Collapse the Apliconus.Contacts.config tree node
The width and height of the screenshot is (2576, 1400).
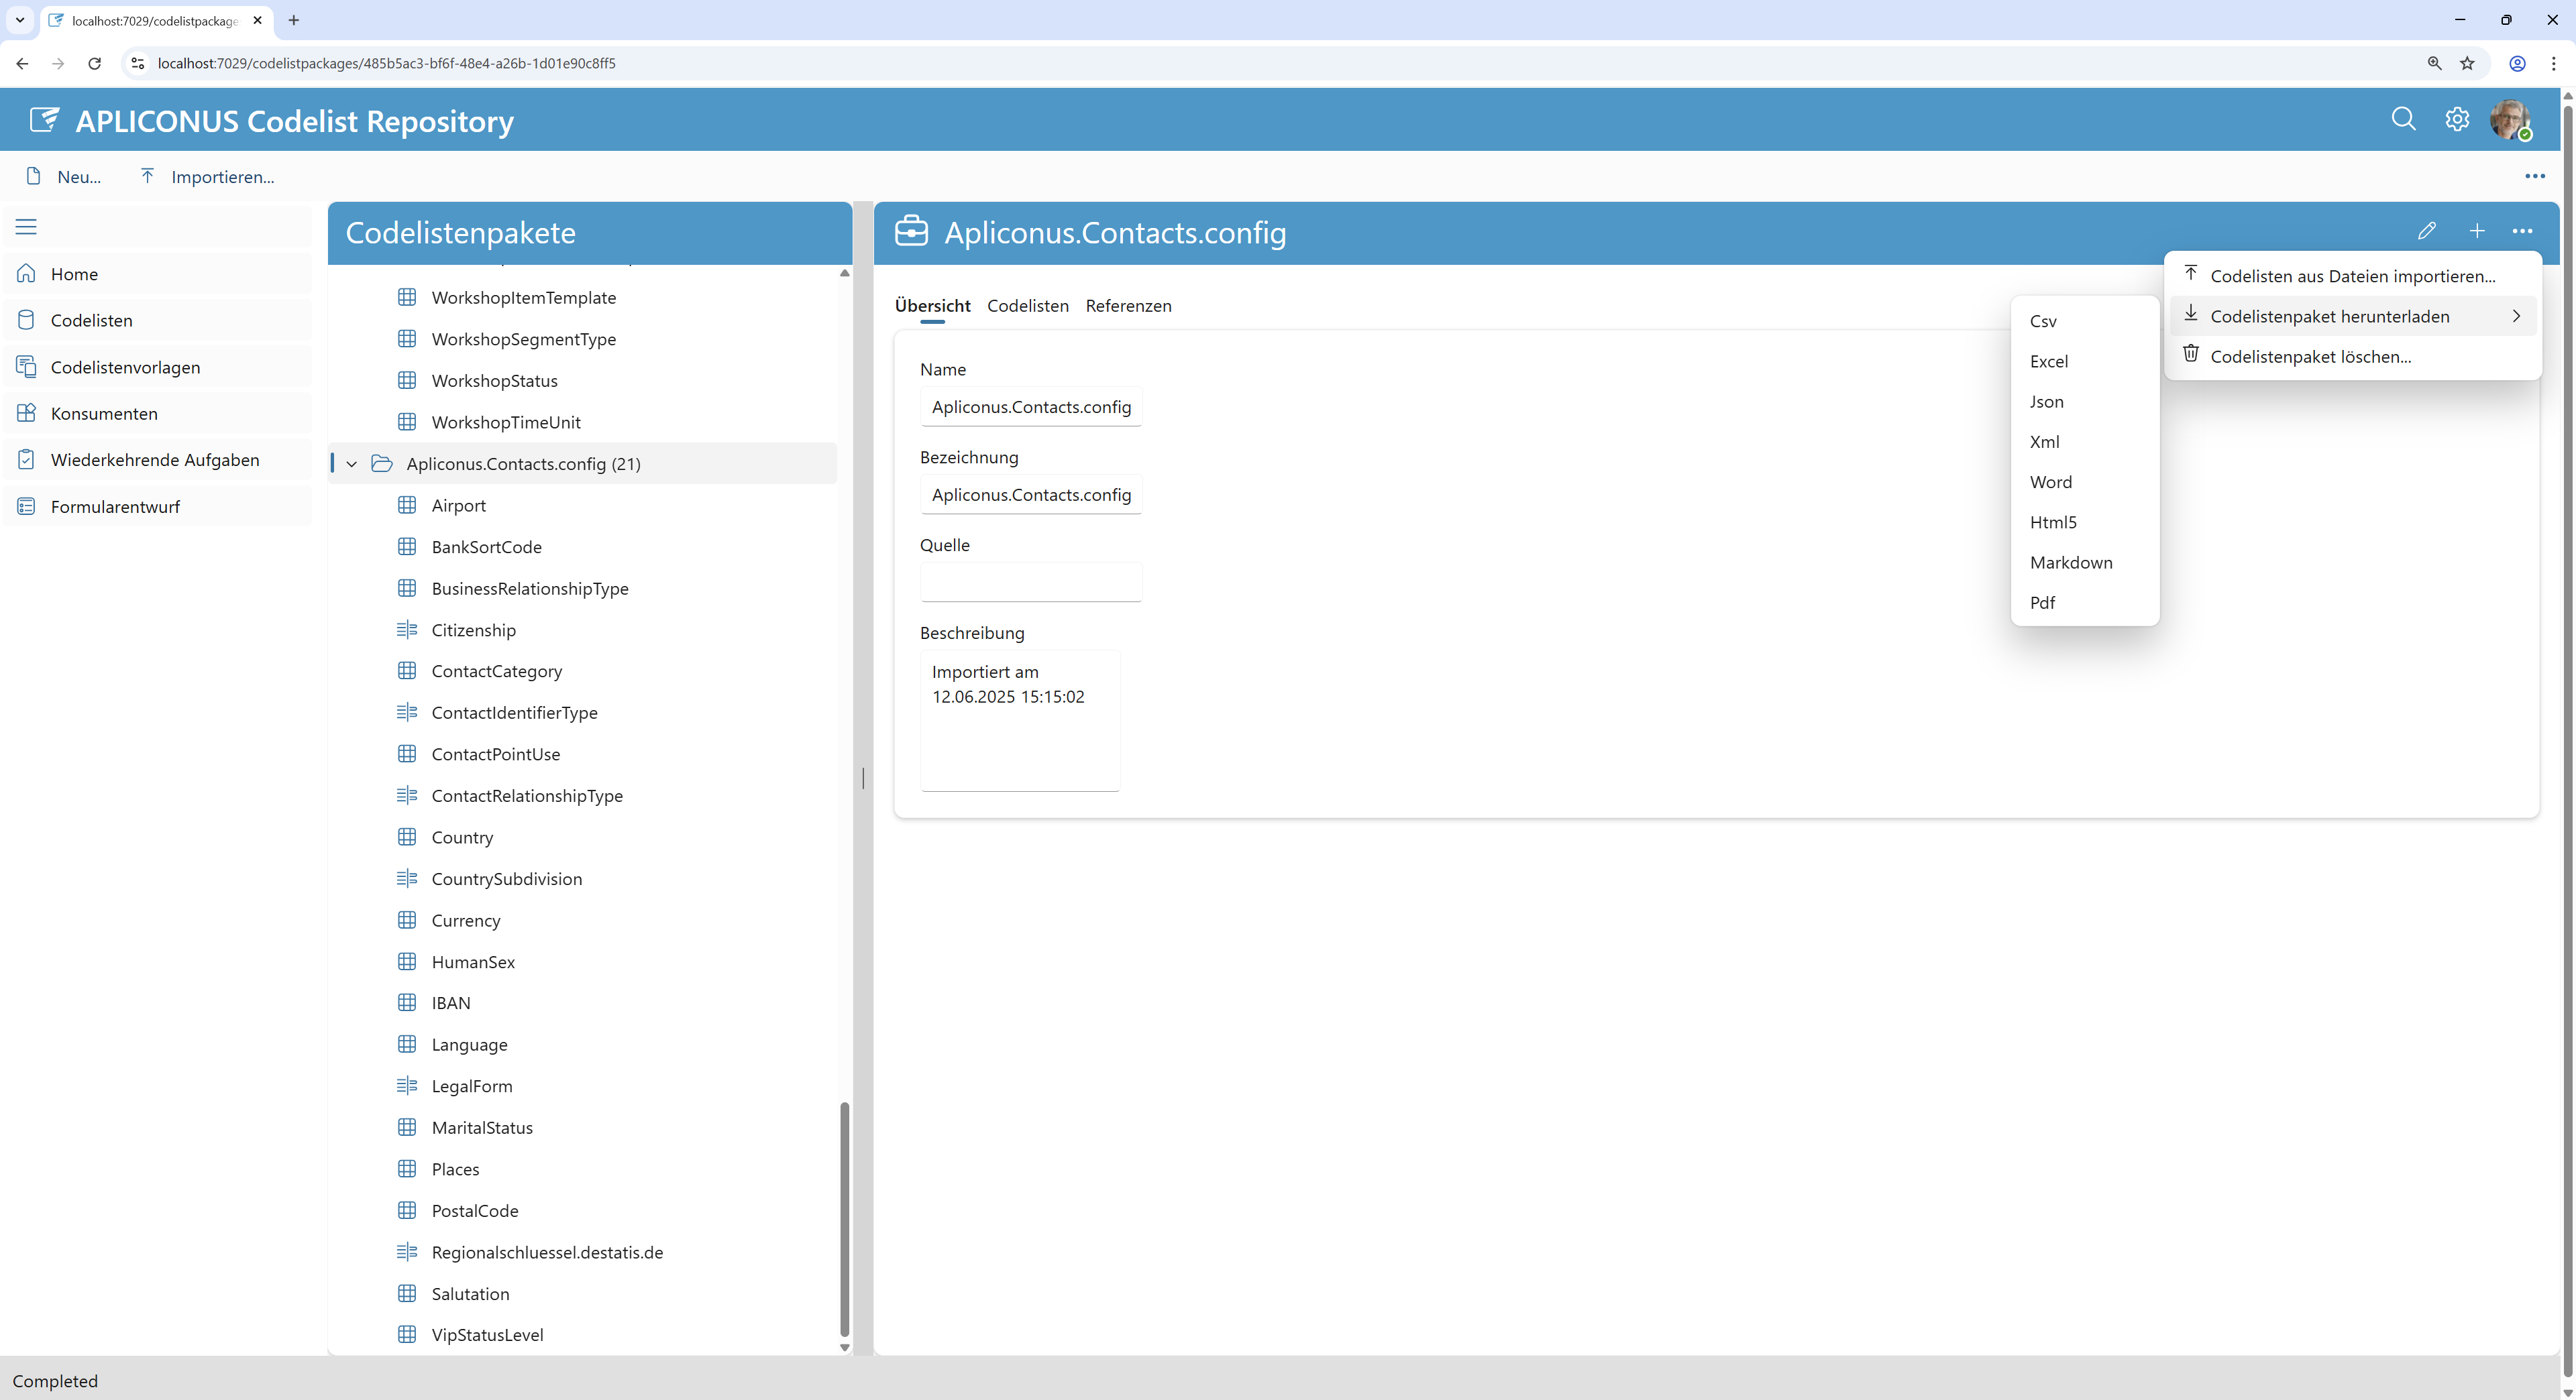(352, 464)
